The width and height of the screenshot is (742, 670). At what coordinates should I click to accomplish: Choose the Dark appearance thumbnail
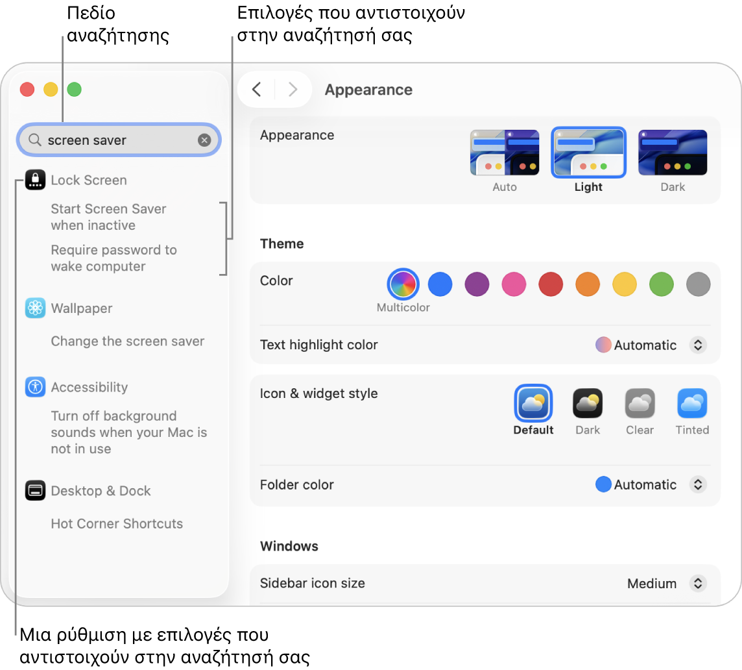(673, 153)
